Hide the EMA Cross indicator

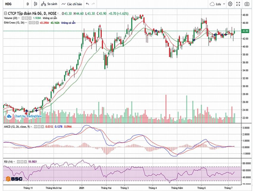point(30,23)
